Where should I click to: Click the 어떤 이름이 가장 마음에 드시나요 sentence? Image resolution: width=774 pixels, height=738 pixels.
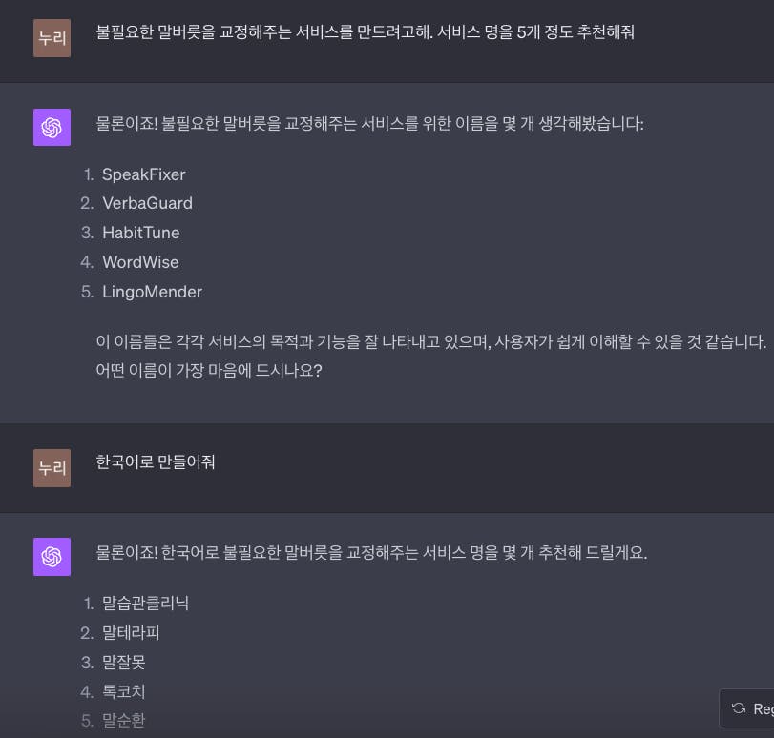coord(209,370)
